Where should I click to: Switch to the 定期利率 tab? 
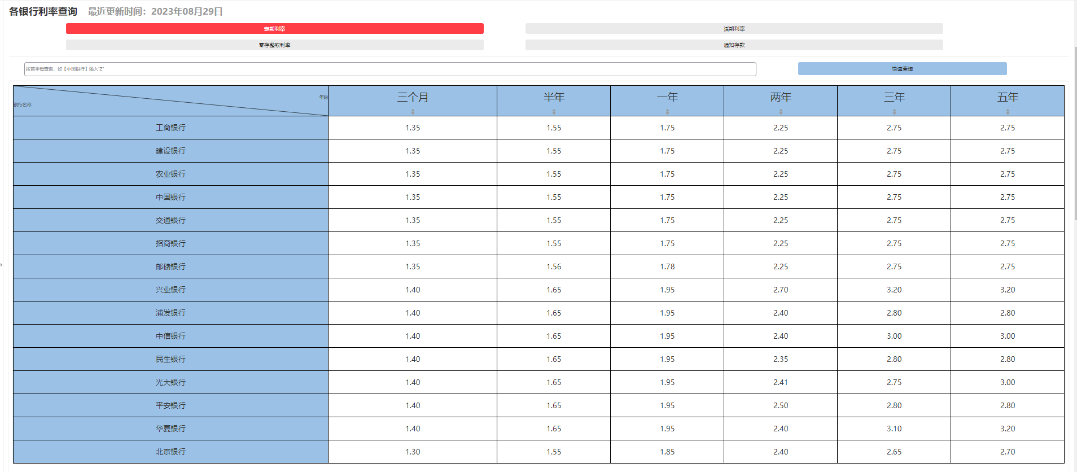[x=275, y=29]
